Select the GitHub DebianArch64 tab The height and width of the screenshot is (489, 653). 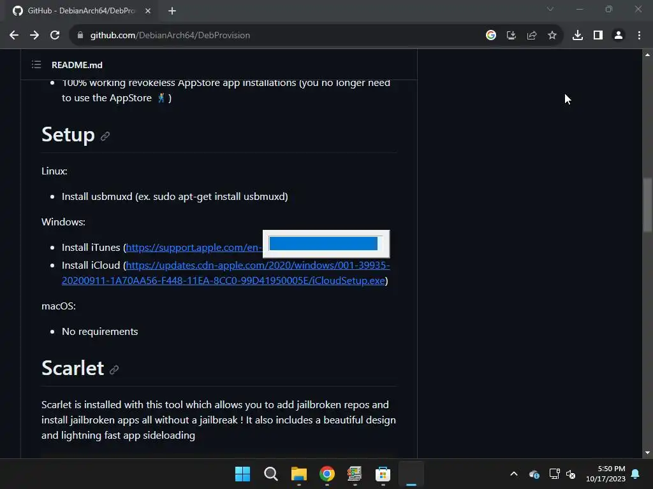(81, 11)
